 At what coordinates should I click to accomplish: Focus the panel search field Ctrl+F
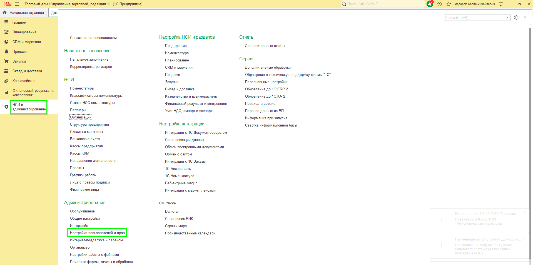pyautogui.click(x=474, y=18)
